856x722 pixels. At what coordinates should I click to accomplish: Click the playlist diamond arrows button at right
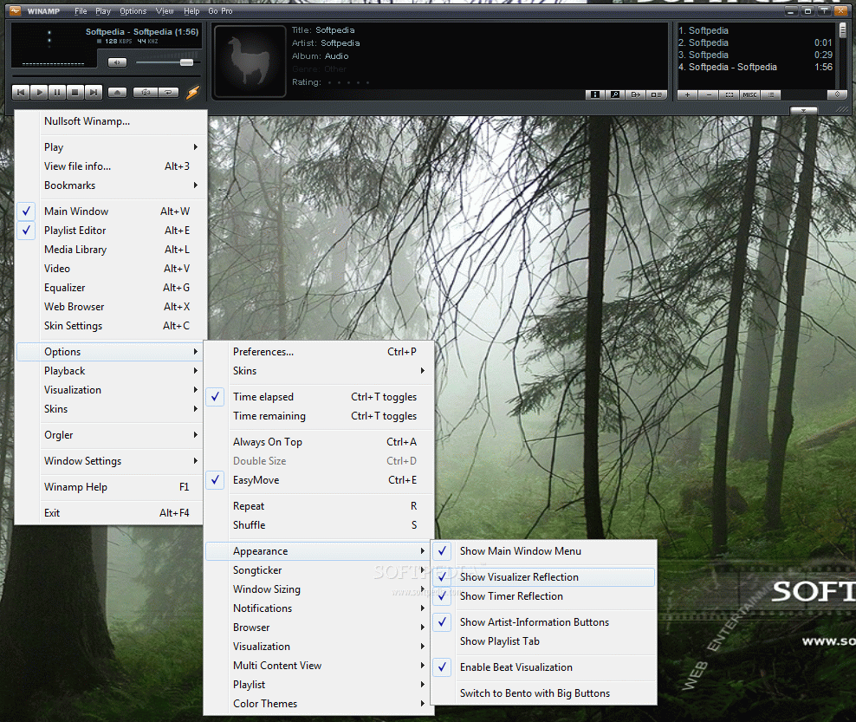click(837, 94)
